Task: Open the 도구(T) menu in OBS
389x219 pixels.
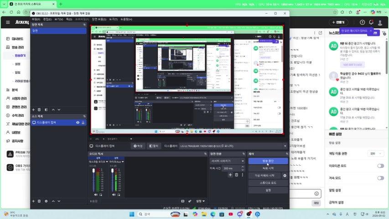Action: pos(114,19)
